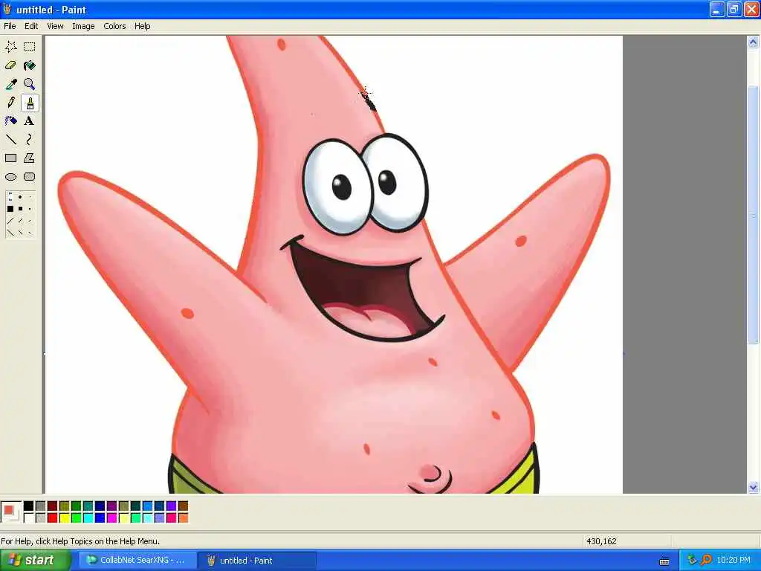The width and height of the screenshot is (761, 571).
Task: Pick the Ellipse tool
Action: tap(10, 177)
